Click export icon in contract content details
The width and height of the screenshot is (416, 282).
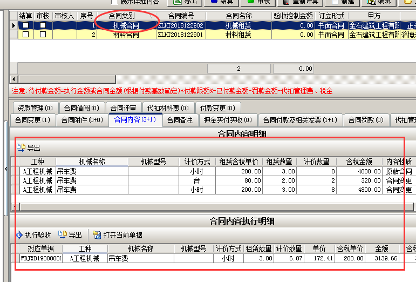point(21,148)
